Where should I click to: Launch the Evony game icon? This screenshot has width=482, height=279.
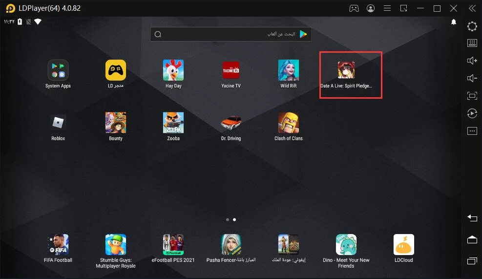[288, 244]
